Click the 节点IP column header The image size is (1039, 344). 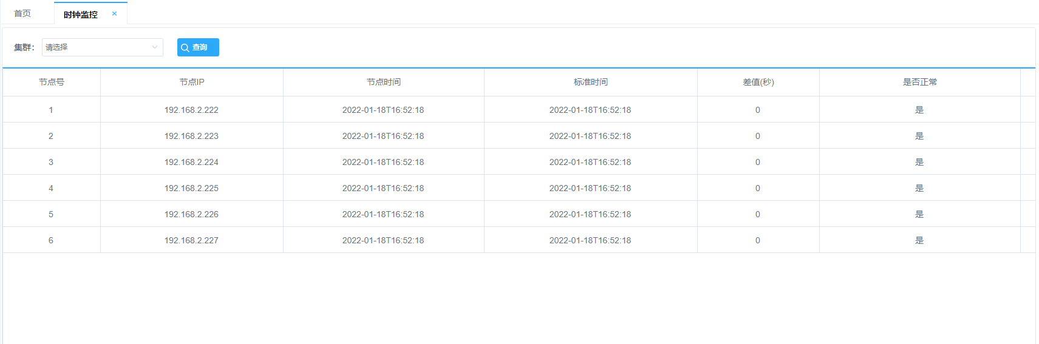point(192,82)
